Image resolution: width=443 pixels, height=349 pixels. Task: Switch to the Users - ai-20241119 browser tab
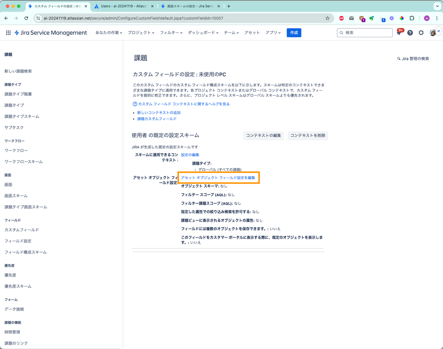(120, 7)
